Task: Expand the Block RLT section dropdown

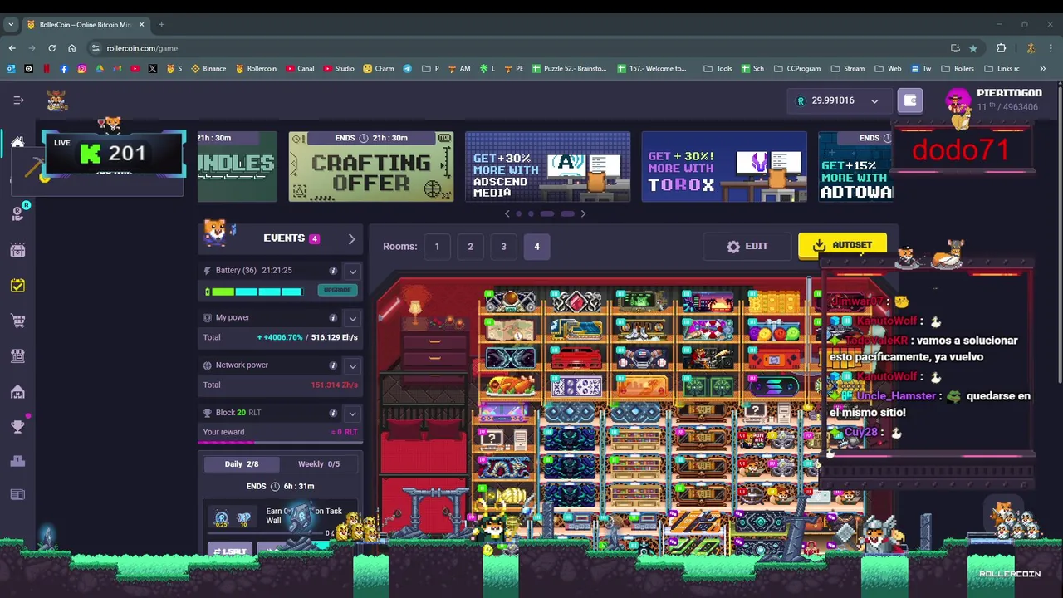Action: 353,413
